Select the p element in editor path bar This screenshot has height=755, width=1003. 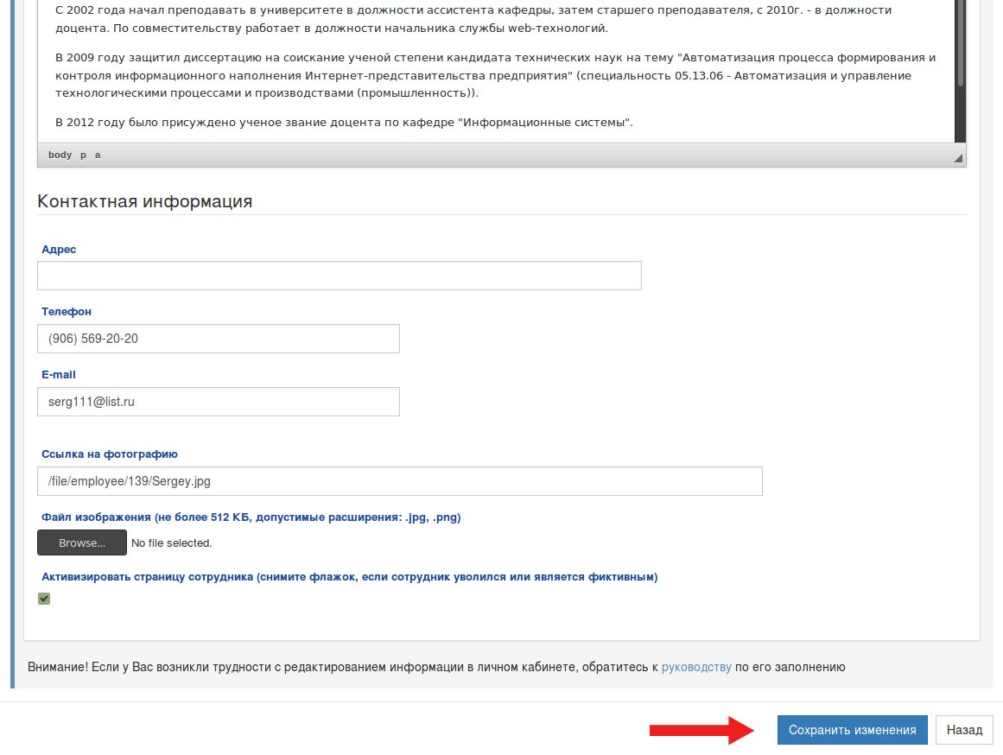(x=83, y=155)
